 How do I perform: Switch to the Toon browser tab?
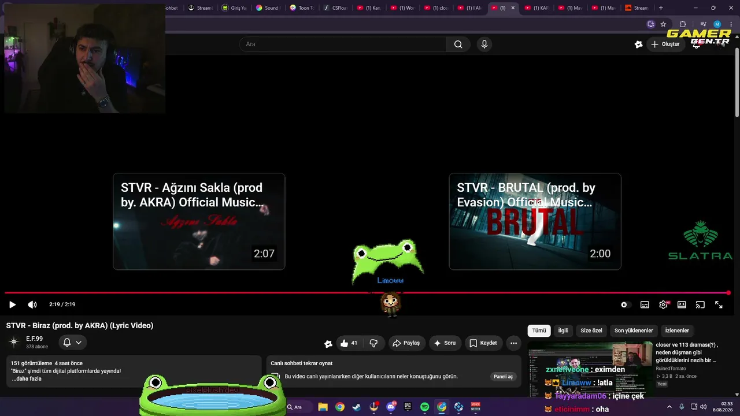point(301,8)
